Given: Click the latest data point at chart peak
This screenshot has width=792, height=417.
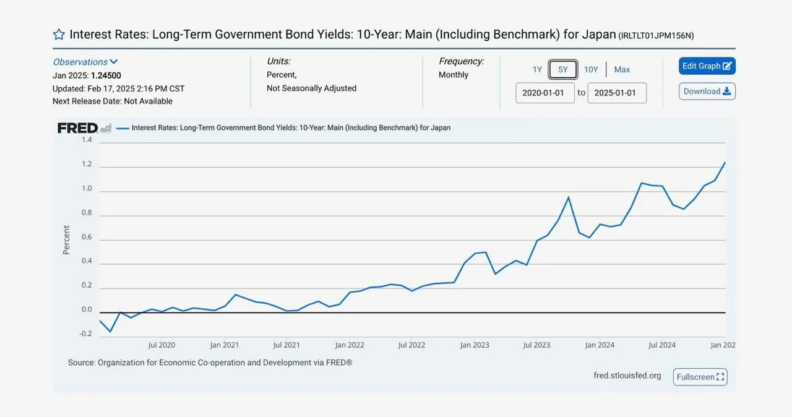Looking at the screenshot, I should [x=725, y=162].
